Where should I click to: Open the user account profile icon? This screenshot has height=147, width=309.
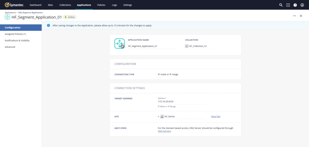point(302,5)
